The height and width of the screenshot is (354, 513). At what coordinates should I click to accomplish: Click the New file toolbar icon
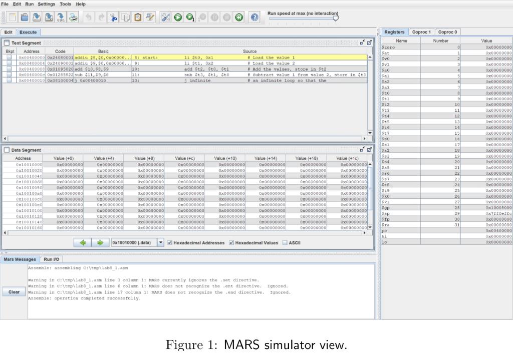click(x=13, y=17)
